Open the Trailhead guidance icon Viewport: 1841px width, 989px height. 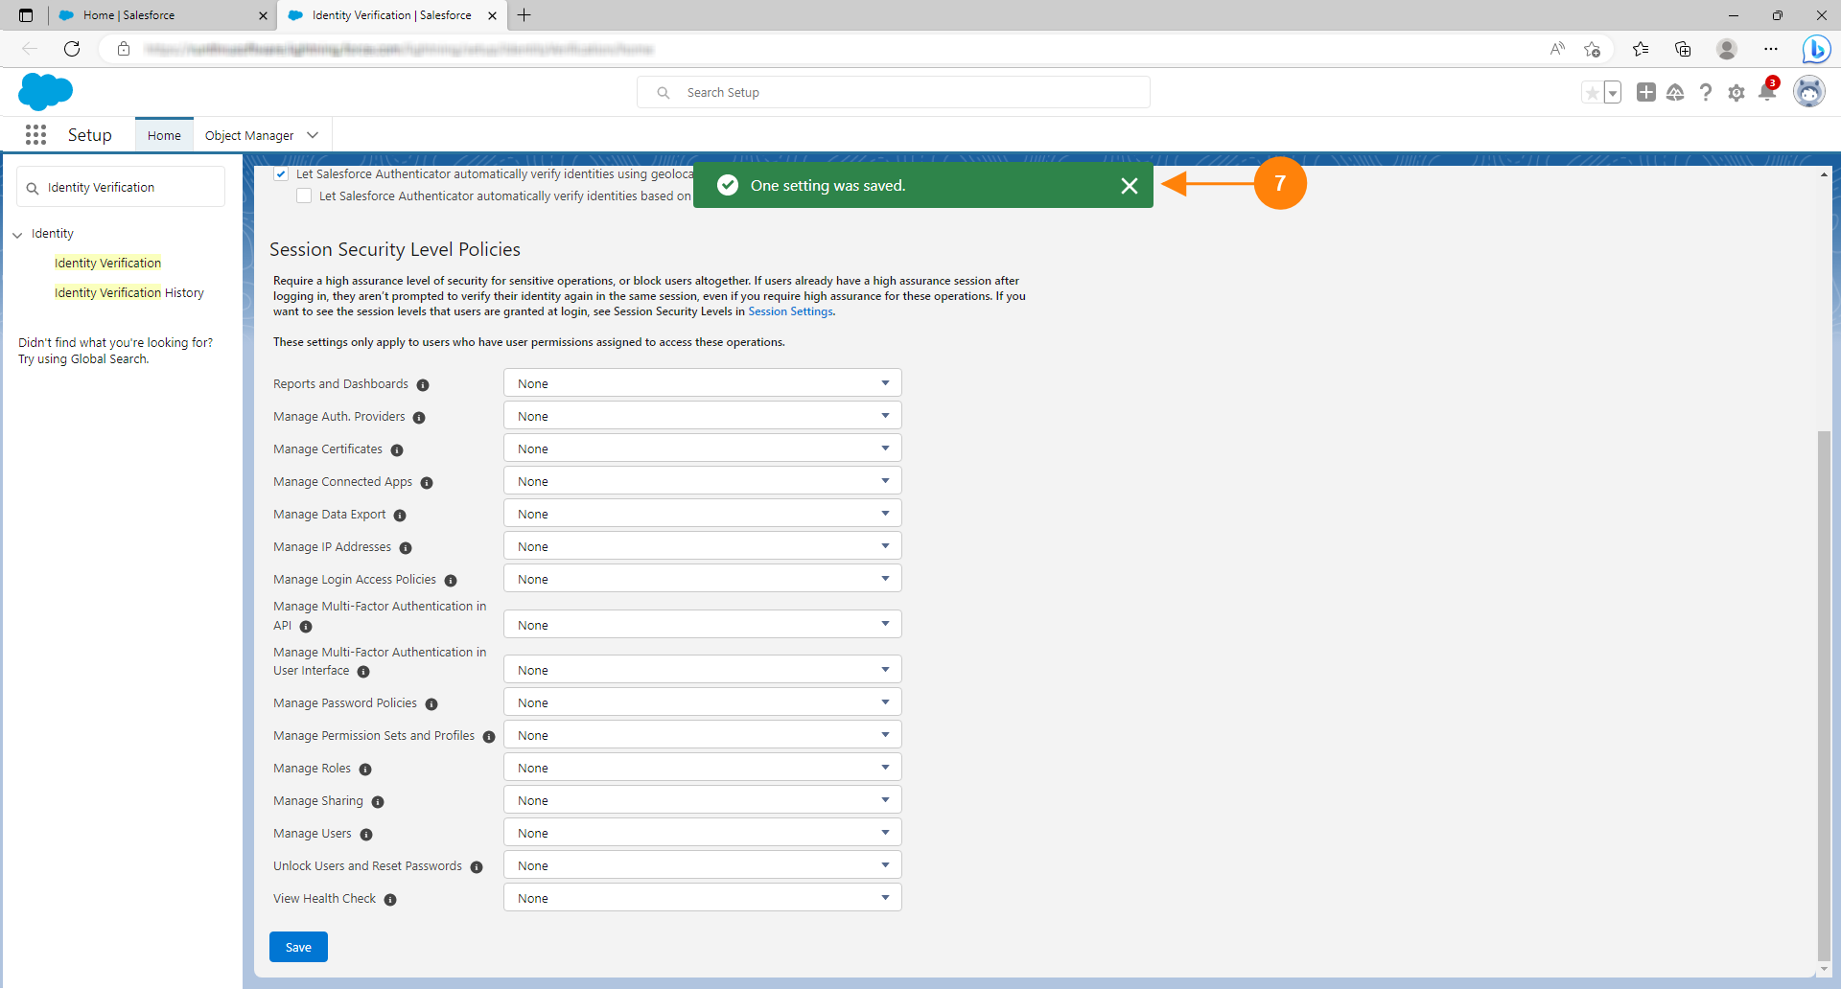click(x=1675, y=93)
